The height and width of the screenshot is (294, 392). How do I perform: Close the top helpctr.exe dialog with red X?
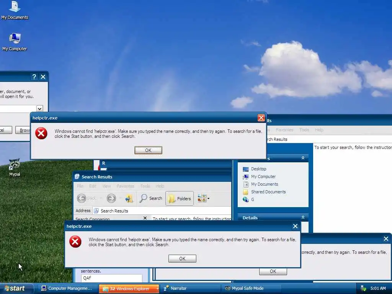(261, 118)
